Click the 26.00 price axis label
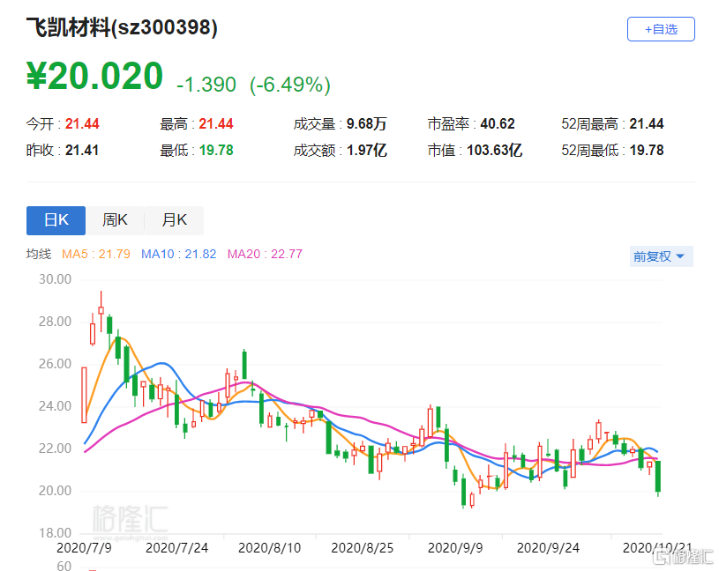The height and width of the screenshot is (571, 719). [55, 364]
